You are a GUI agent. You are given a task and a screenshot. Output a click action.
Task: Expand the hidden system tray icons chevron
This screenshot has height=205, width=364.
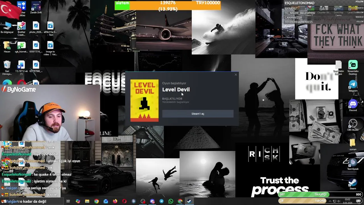(330, 201)
